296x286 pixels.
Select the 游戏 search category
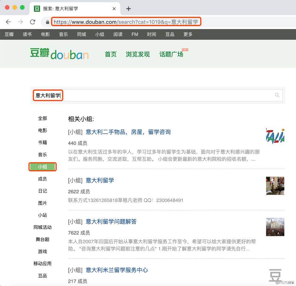(x=43, y=251)
